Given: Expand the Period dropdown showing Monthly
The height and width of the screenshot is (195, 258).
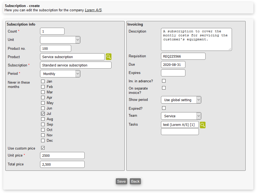Looking at the screenshot, I should click(60, 74).
